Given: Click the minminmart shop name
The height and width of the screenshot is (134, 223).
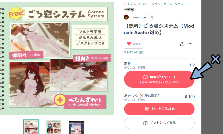Looking at the screenshot, I should coord(138,17).
